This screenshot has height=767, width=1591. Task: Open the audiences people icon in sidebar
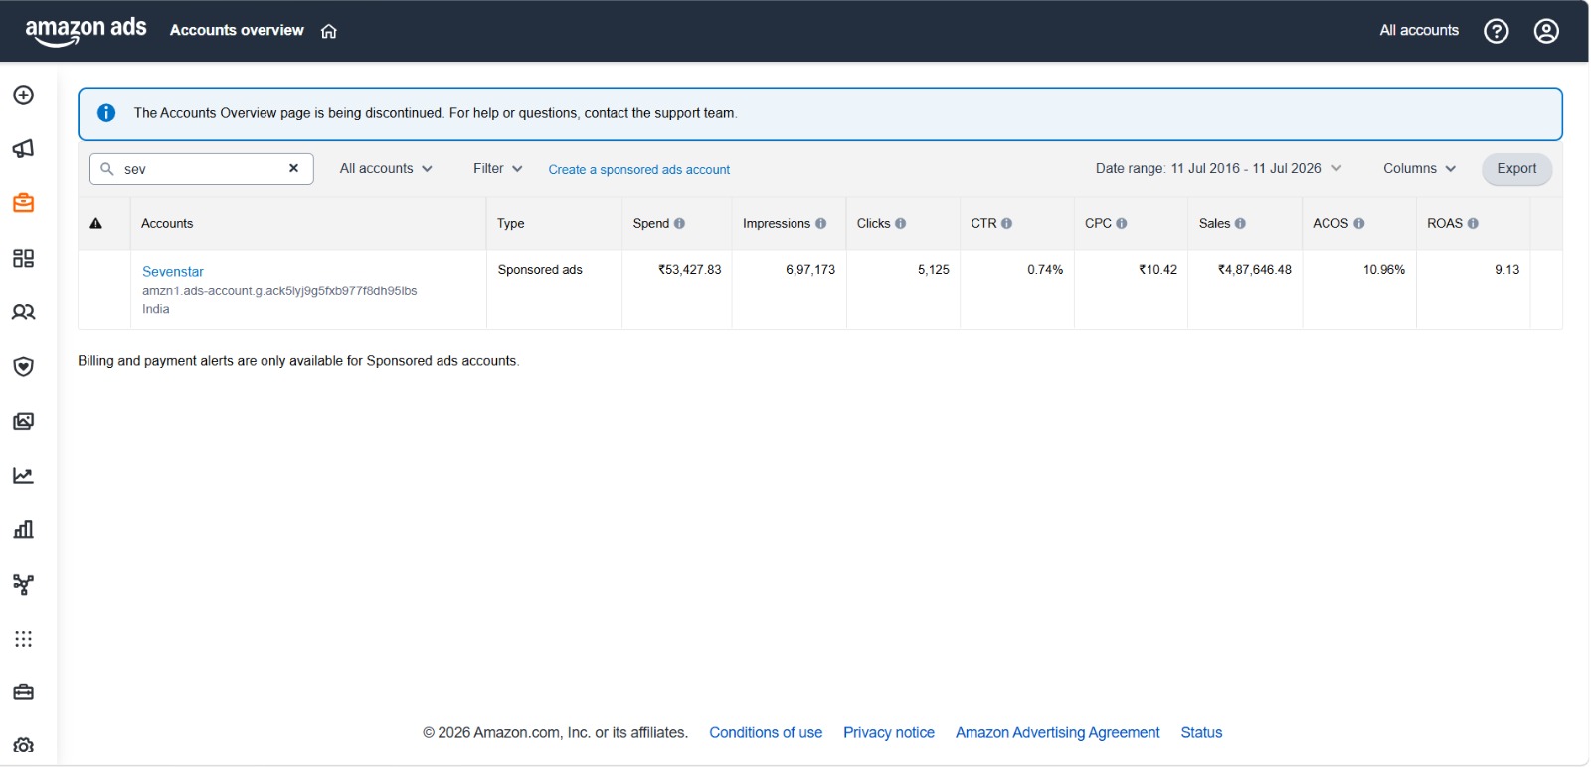(24, 312)
